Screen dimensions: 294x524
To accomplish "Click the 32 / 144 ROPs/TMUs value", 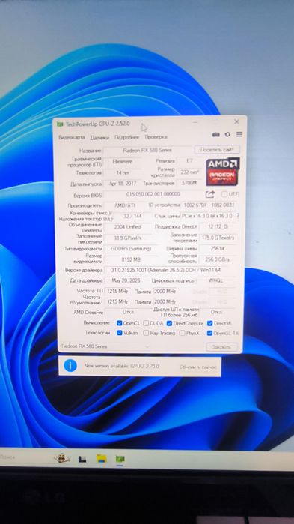I will click(x=132, y=216).
